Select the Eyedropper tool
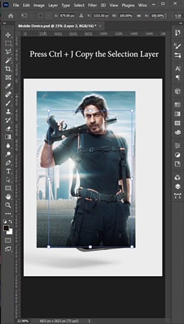184x324 pixels. (x=8, y=86)
